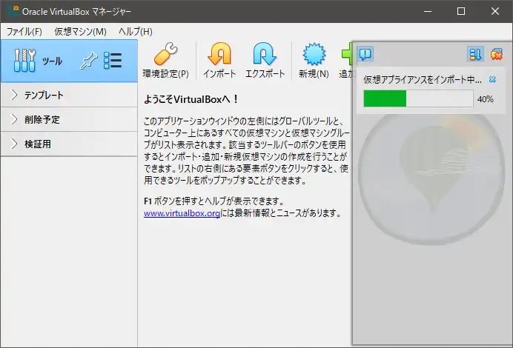Screen dimensions: 513x348
Task: Expand the 検証用 group
Action: coord(14,144)
